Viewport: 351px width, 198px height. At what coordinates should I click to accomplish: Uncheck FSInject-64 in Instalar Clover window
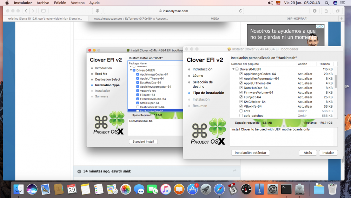pos(241,97)
